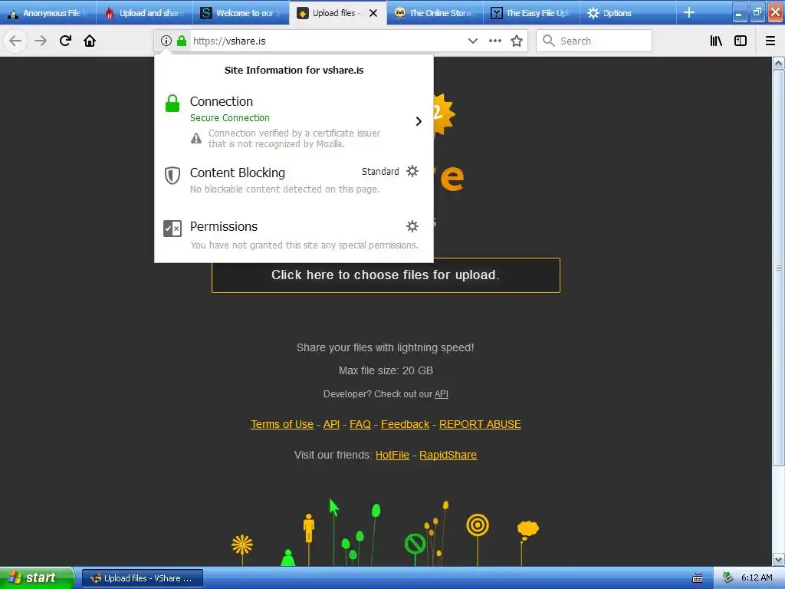Click the Standard content blocking label
Screen dimensions: 785x589
380,171
